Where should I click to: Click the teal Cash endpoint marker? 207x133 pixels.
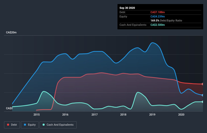coord(203,102)
